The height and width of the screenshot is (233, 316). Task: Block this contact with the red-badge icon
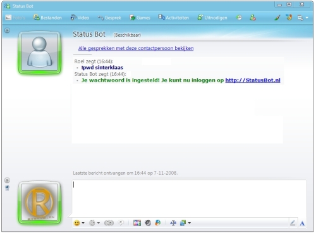253,18
